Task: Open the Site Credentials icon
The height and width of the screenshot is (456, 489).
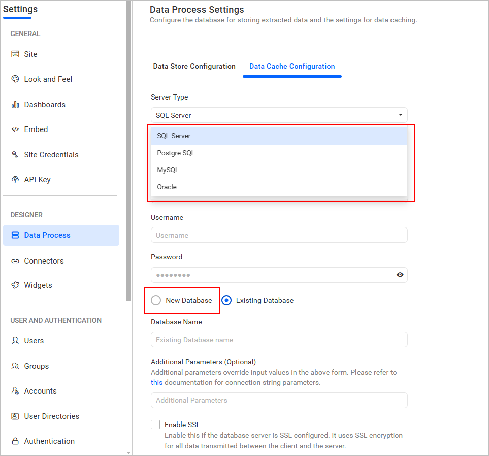Action: click(14, 154)
